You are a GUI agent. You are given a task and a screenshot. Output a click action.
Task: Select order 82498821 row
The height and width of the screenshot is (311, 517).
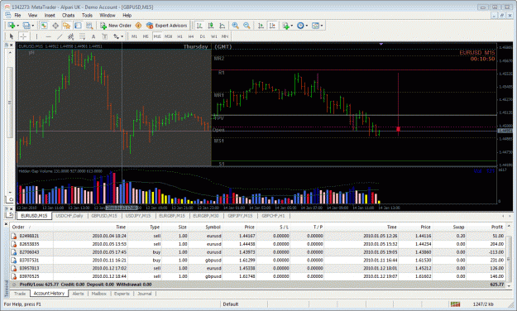pos(258,236)
